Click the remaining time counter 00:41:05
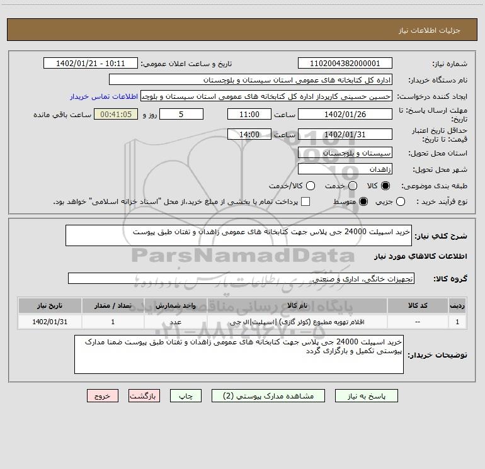The width and height of the screenshot is (485, 469). tap(116, 114)
